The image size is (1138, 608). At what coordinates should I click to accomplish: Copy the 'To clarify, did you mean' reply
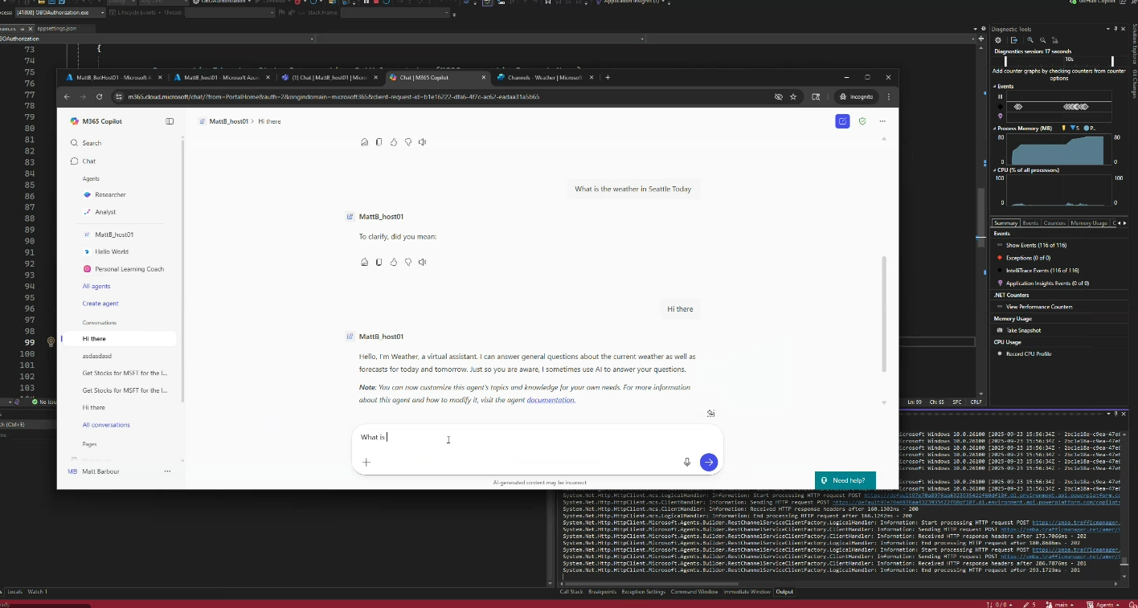(379, 262)
